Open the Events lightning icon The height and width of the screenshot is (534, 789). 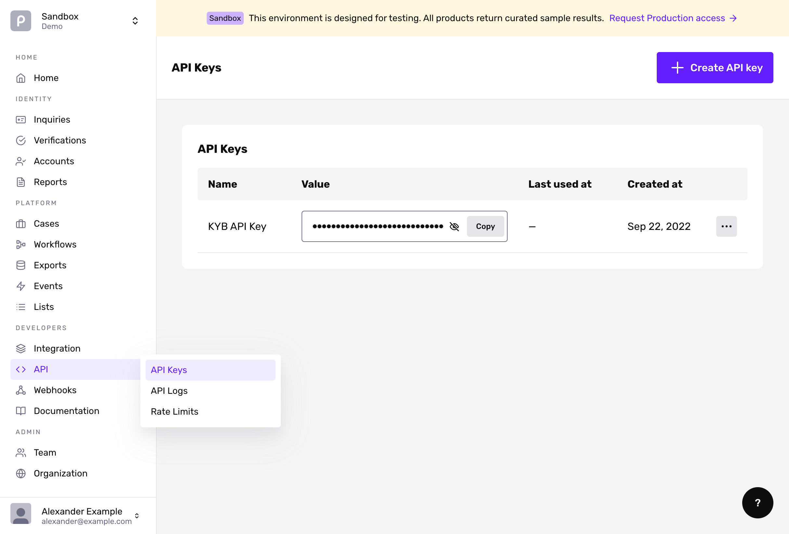(21, 286)
